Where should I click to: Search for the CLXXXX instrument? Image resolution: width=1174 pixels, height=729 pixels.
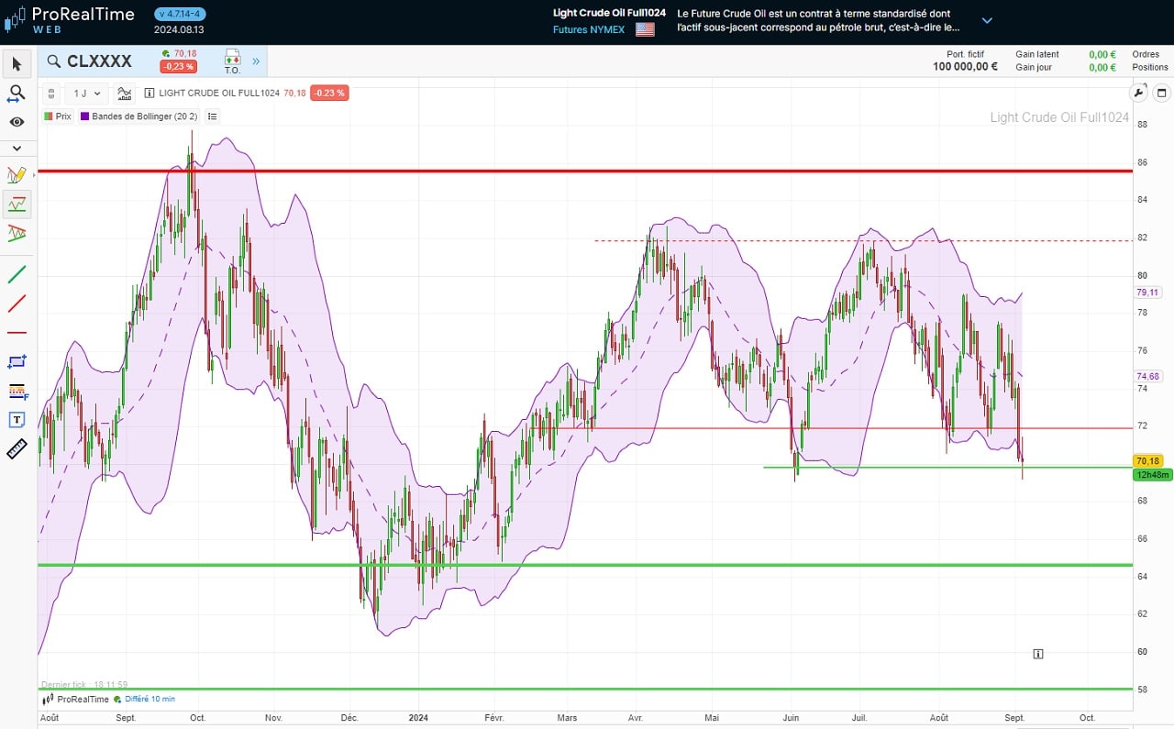coord(90,61)
